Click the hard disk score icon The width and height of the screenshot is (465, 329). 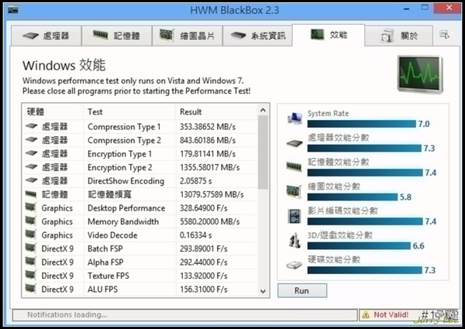[x=294, y=265]
